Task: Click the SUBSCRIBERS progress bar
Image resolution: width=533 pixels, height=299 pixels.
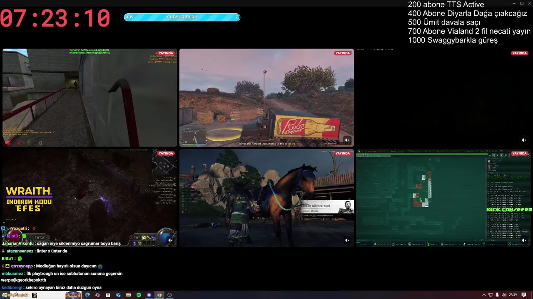Action: (182, 17)
